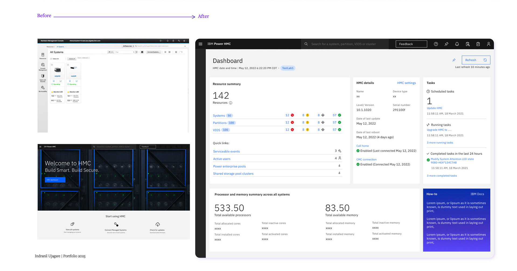Open the All filter dropdown in All Systems toolbar

click(110, 52)
